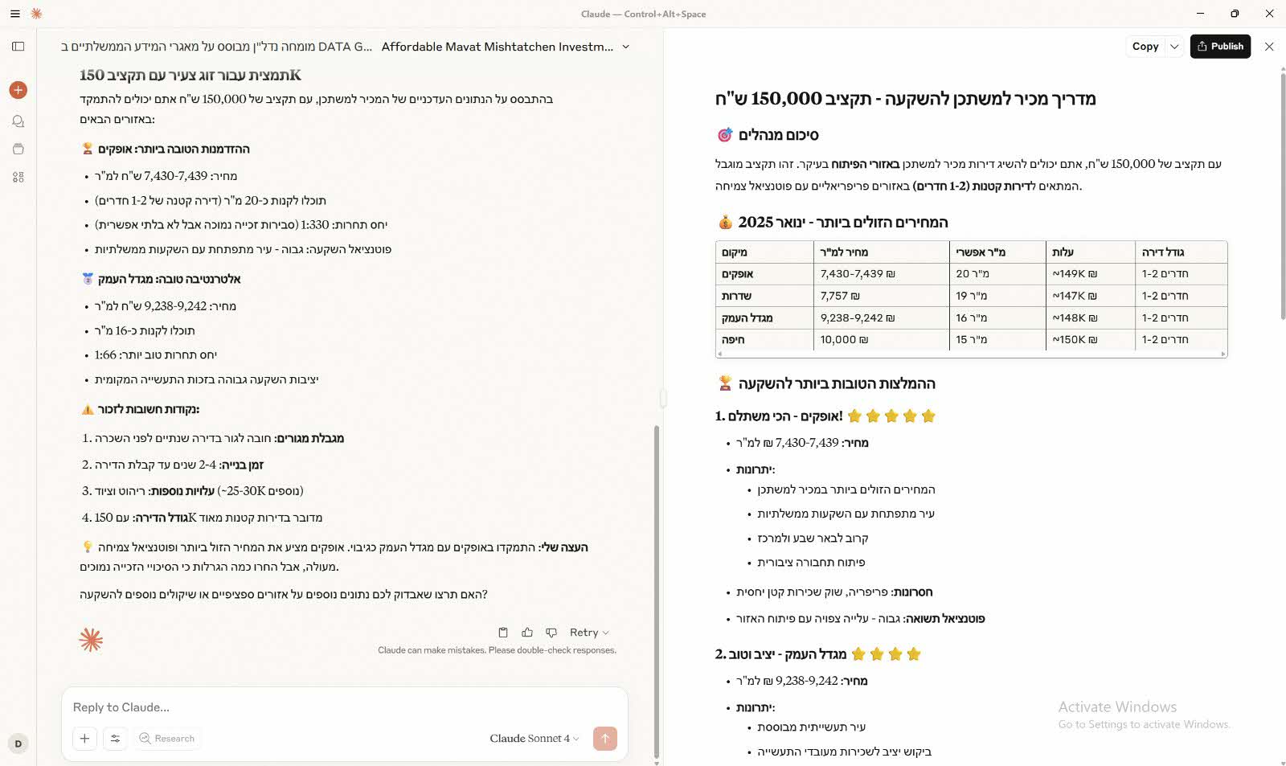This screenshot has height=766, width=1286.
Task: Open the search and tools settings icon
Action: pyautogui.click(x=115, y=739)
